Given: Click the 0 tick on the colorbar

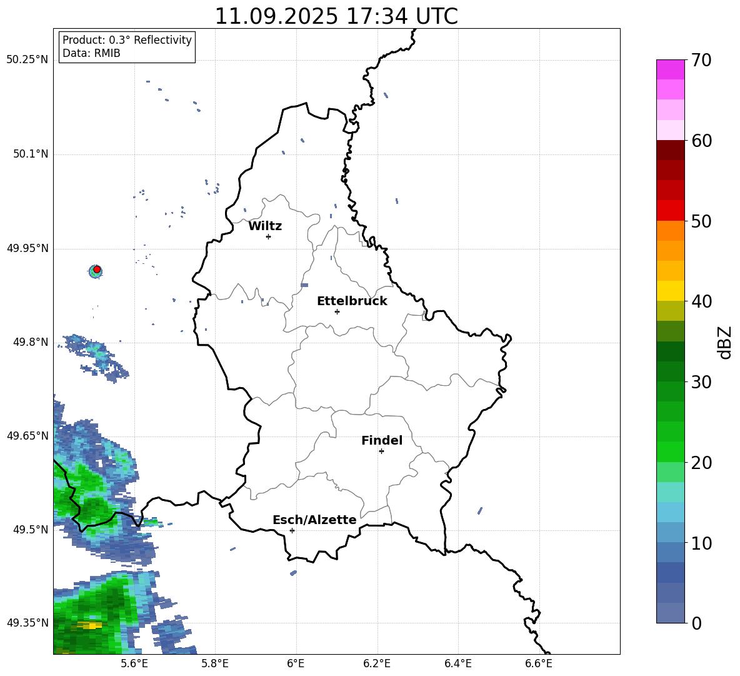Looking at the screenshot, I should pyautogui.click(x=696, y=623).
